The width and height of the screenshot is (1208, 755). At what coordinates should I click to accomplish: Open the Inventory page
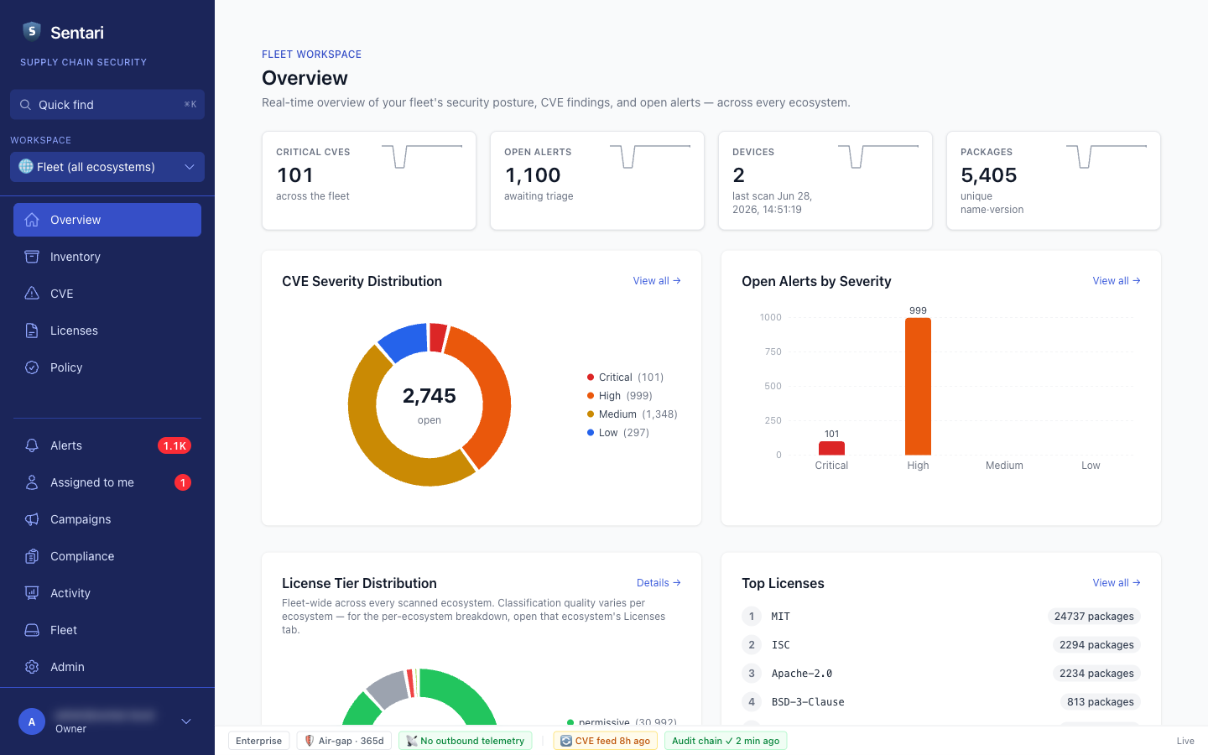coord(107,257)
